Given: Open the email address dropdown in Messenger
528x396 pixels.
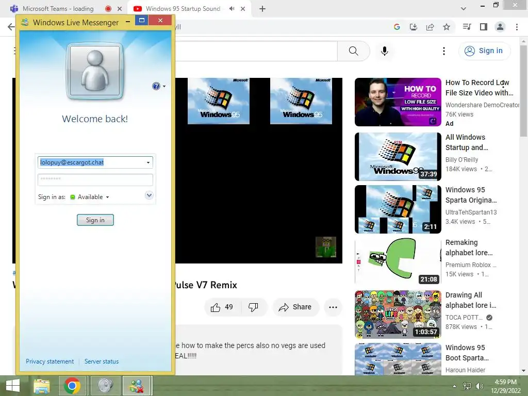Looking at the screenshot, I should [148, 162].
